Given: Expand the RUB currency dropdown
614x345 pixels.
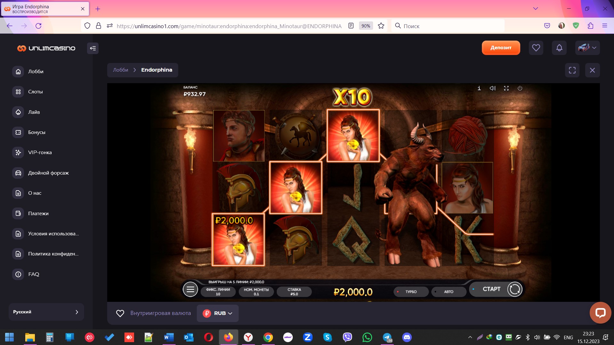Looking at the screenshot, I should pos(218,313).
